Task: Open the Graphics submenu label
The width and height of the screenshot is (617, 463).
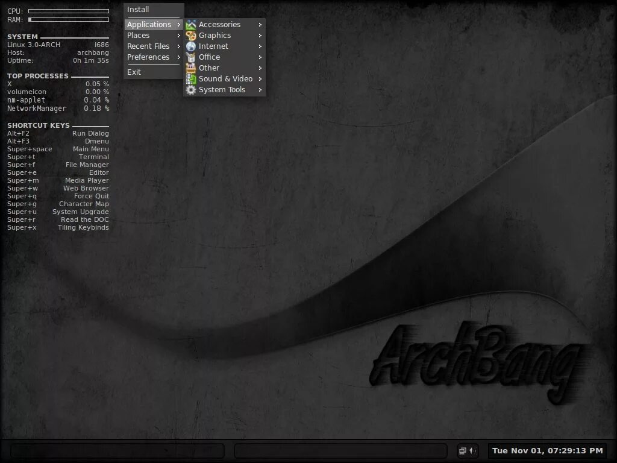Action: (215, 36)
